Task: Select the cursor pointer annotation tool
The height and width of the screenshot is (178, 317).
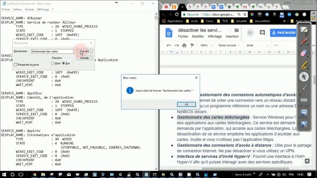Action: point(304,77)
